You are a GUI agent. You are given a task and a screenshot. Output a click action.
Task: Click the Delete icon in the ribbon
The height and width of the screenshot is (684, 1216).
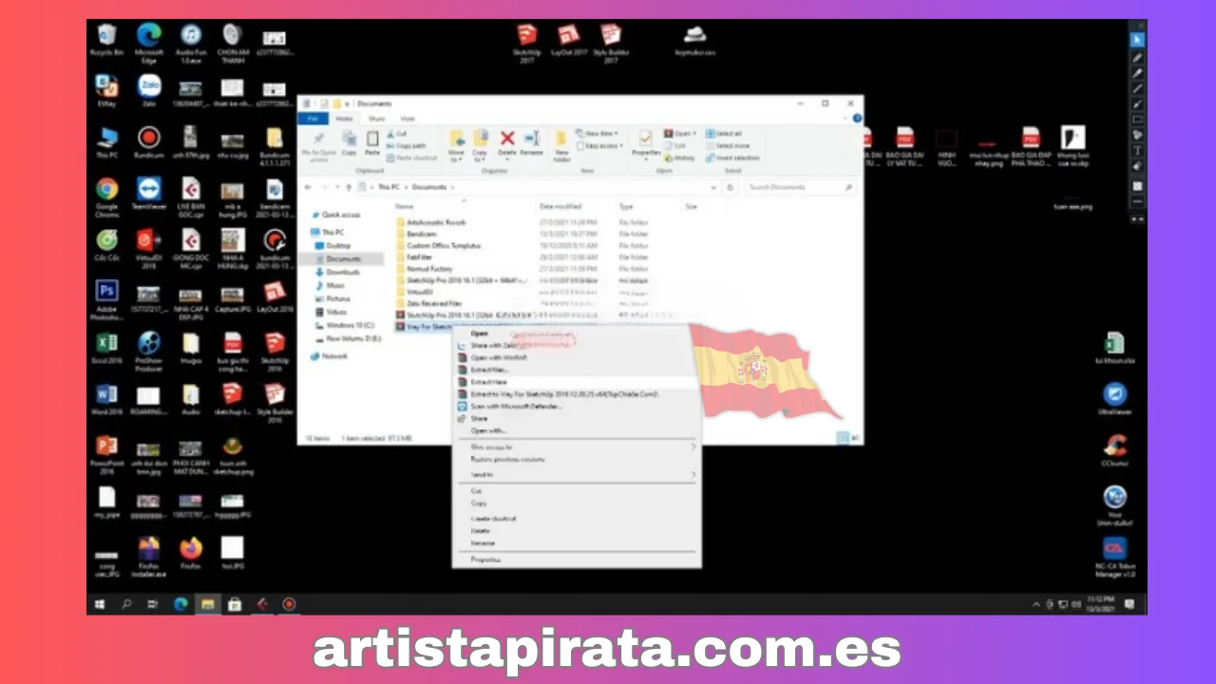(507, 143)
